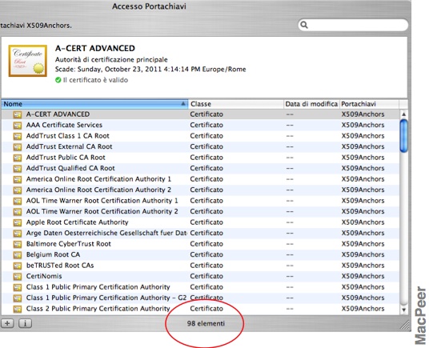429x348 pixels.
Task: Click the plus button to add item
Action: click(x=7, y=323)
